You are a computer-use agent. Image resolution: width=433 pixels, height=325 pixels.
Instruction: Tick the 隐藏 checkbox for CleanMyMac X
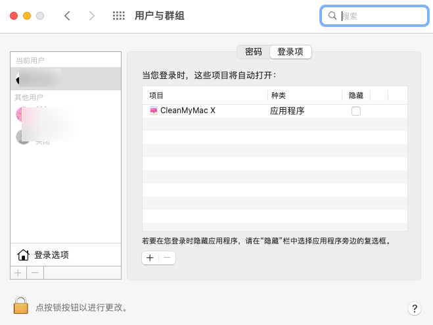tap(356, 111)
